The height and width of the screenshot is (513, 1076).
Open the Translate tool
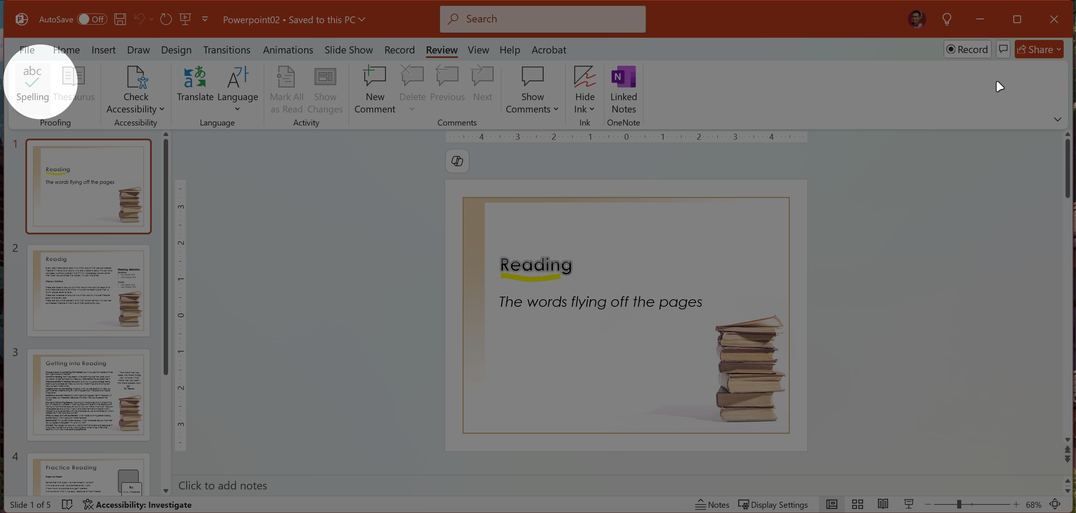click(x=195, y=84)
